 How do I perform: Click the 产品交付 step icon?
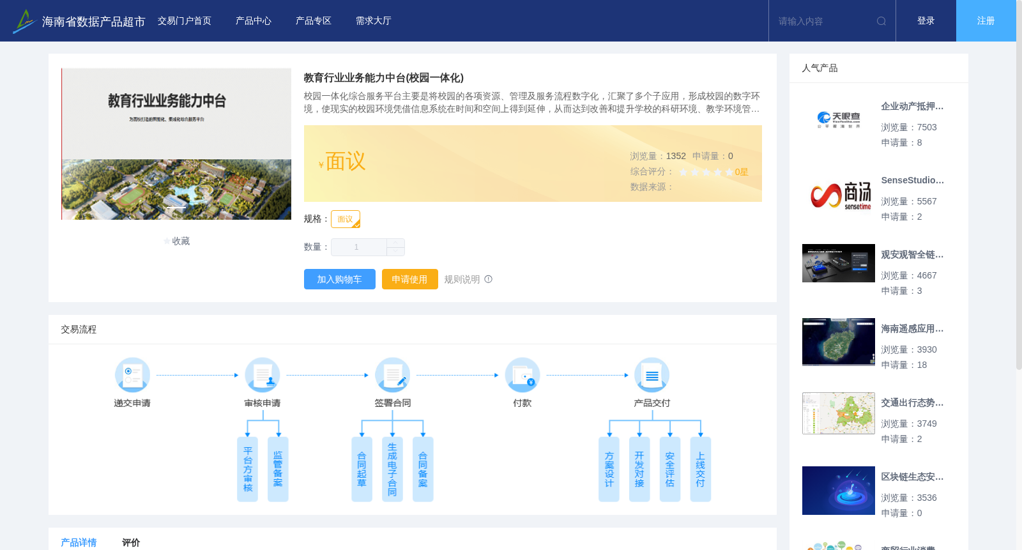(x=652, y=375)
